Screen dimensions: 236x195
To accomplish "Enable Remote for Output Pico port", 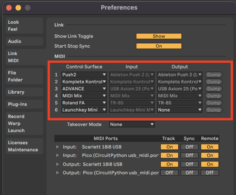I will 210,173.
